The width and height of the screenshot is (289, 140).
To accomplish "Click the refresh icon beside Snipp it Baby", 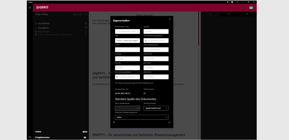I will pos(86,14).
